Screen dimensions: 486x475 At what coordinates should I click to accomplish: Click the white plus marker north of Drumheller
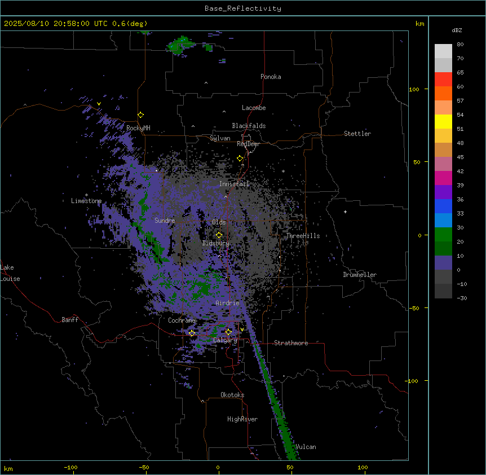click(345, 212)
